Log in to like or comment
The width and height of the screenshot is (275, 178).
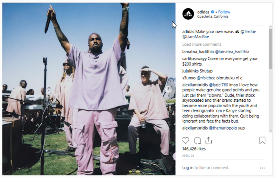tap(188, 168)
